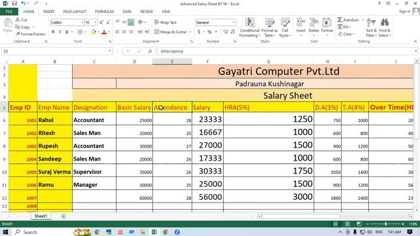420x236 pixels.
Task: Switch to the PAGE LAYOUT tab
Action: (75, 12)
